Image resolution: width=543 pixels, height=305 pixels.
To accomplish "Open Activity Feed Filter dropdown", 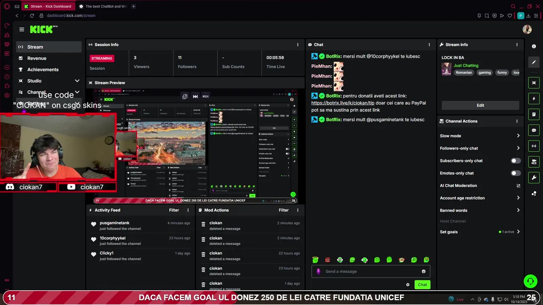I will (x=174, y=210).
